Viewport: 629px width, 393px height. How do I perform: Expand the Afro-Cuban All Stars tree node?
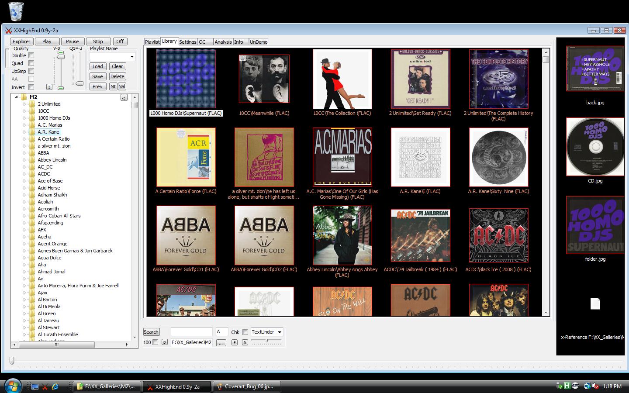tap(25, 216)
